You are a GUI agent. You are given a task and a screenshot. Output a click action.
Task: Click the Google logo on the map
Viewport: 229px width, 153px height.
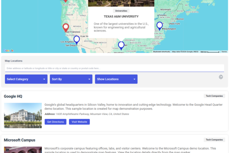[x=8, y=51]
